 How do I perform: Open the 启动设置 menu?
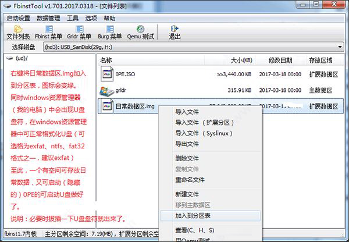[18, 18]
